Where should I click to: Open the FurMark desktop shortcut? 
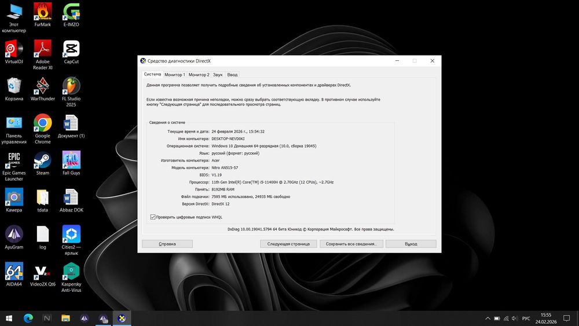42,15
